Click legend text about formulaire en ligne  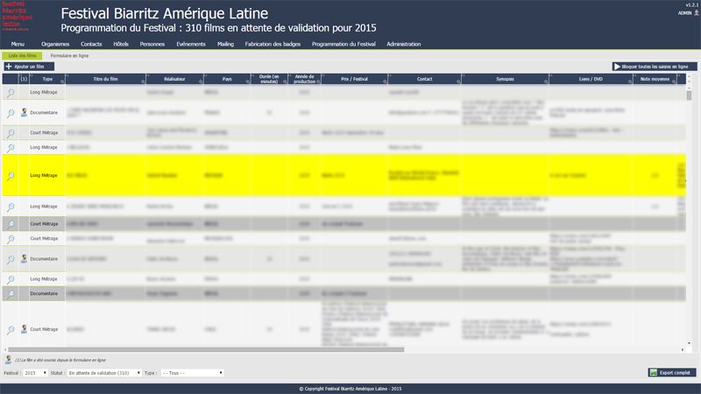60,360
